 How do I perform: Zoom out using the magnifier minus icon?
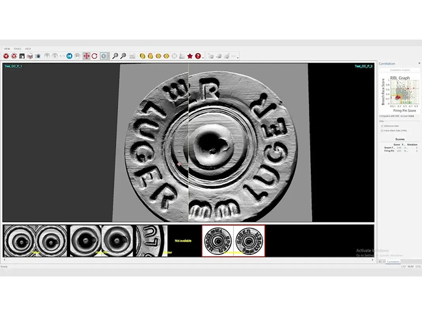pos(116,54)
